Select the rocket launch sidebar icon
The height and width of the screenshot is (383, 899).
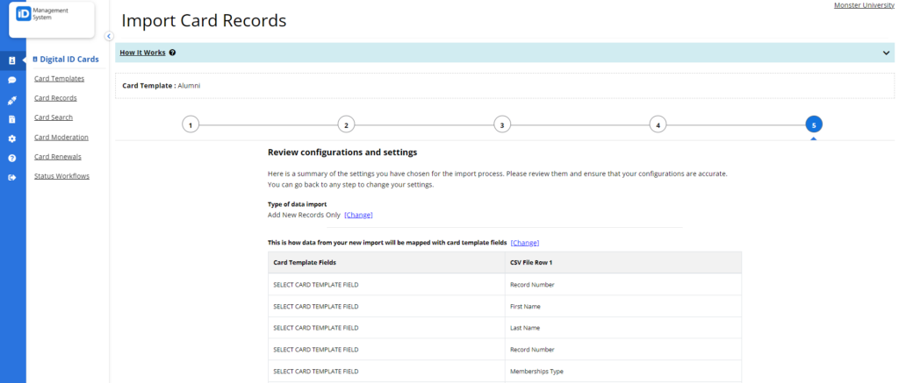[x=12, y=100]
